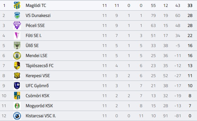Click the Kistarcsai VSC II. round badge

click(17, 116)
